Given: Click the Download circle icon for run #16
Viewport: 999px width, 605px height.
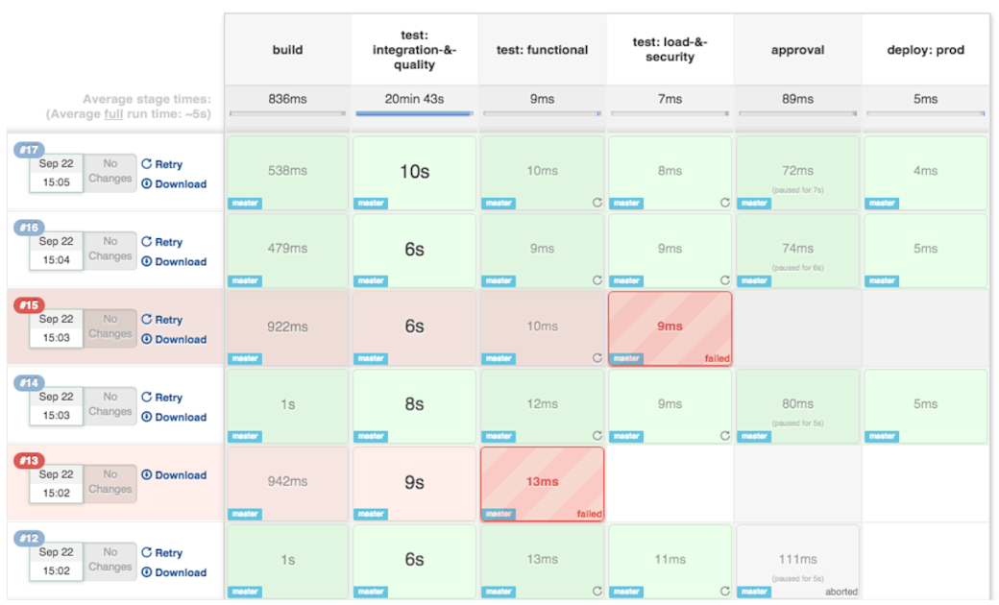Looking at the screenshot, I should click(146, 261).
